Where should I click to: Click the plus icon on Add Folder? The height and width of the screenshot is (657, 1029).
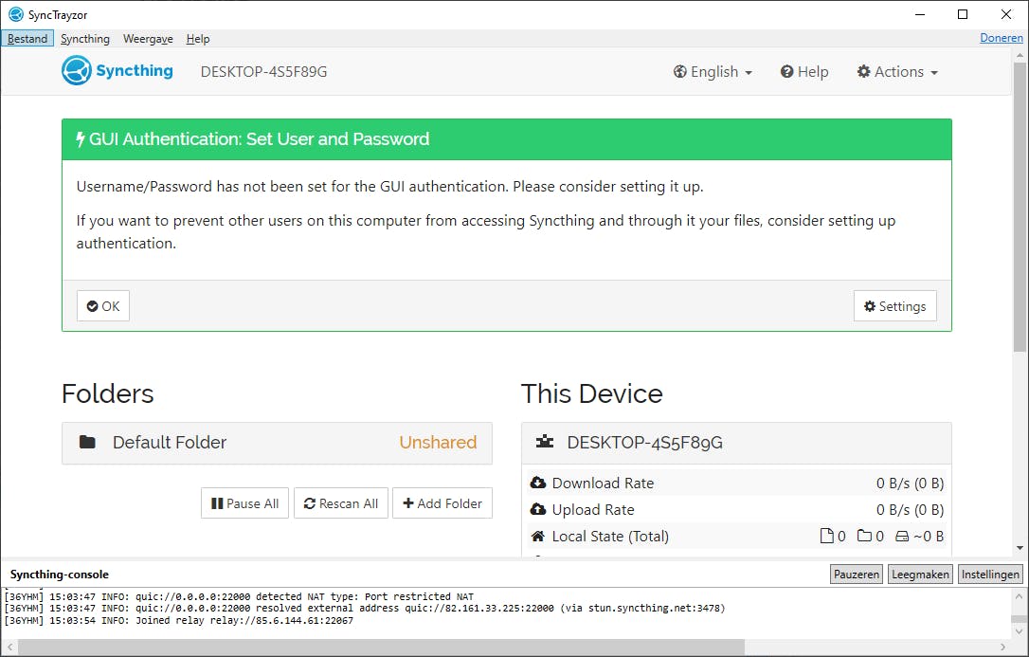[408, 502]
